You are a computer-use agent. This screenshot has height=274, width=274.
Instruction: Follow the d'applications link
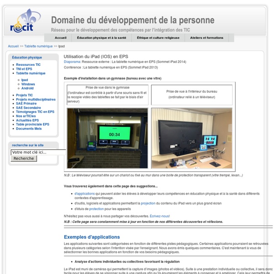click(x=84, y=194)
